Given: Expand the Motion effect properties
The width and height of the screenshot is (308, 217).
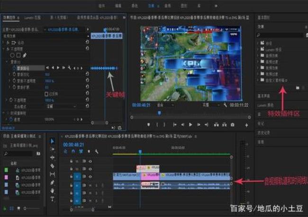Looking at the screenshot, I should point(3,43).
